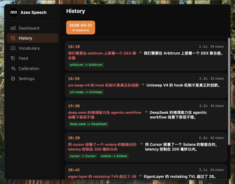Click the History page heading
This screenshot has height=184, width=235.
pos(75,11)
